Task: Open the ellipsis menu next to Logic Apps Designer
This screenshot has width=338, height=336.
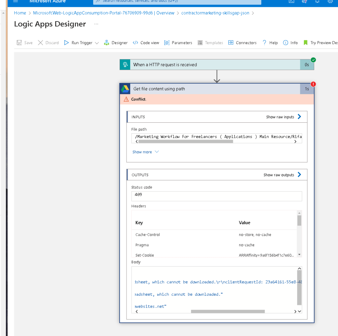Action: 96,24
